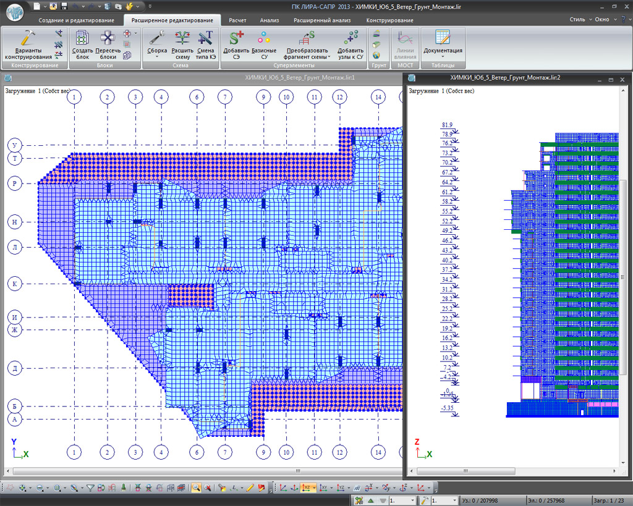Click the Добавить СЭ icon
The width and height of the screenshot is (633, 506).
coord(236,38)
